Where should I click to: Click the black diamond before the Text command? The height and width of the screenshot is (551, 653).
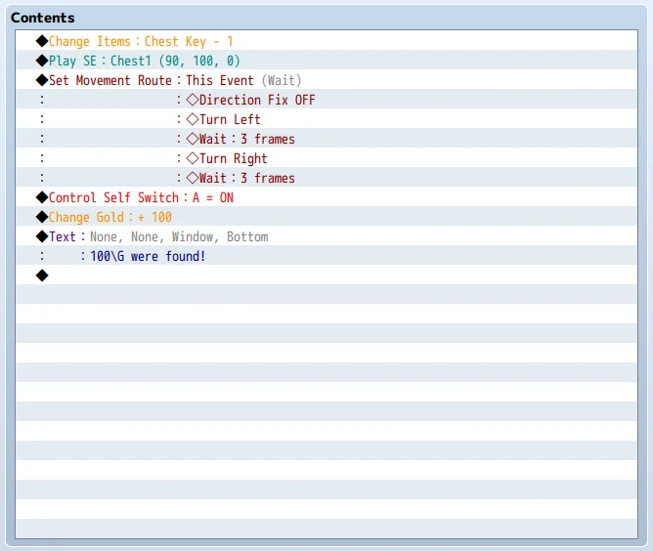click(x=42, y=236)
